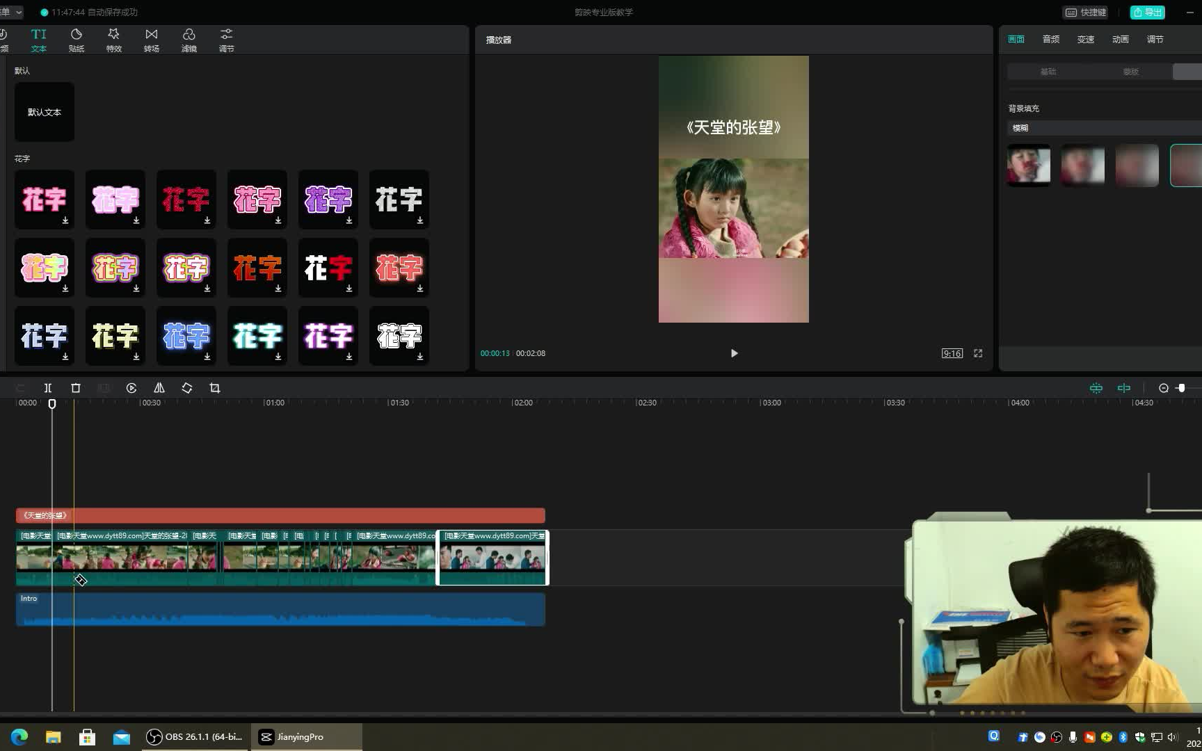Viewport: 1202px width, 751px height.
Task: Switch to the 动画 animation tab
Action: (x=1121, y=40)
